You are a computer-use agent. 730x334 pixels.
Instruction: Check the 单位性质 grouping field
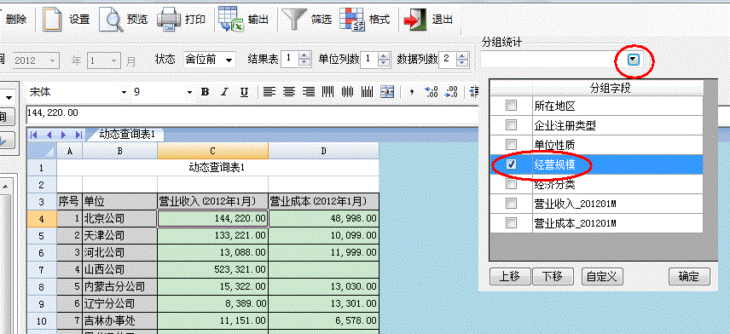511,145
